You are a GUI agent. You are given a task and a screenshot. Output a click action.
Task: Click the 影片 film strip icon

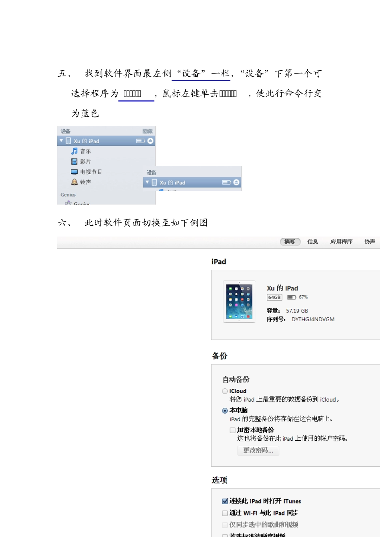pos(74,161)
